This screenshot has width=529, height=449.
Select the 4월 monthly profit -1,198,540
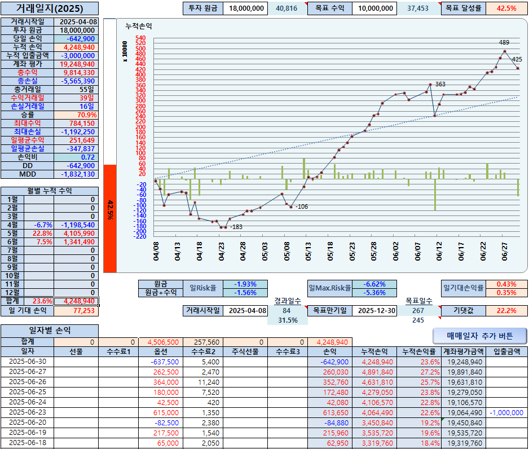[x=76, y=225]
